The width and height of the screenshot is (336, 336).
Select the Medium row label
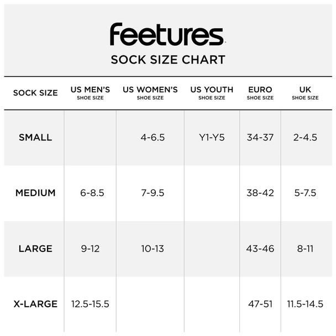[35, 193]
